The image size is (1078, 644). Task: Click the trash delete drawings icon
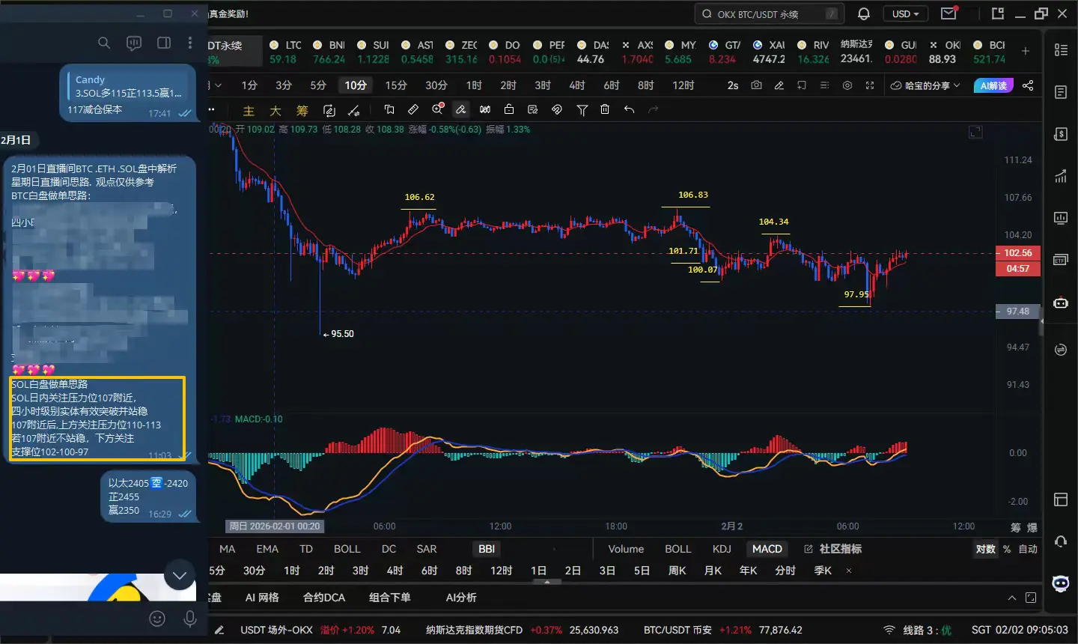(x=605, y=109)
